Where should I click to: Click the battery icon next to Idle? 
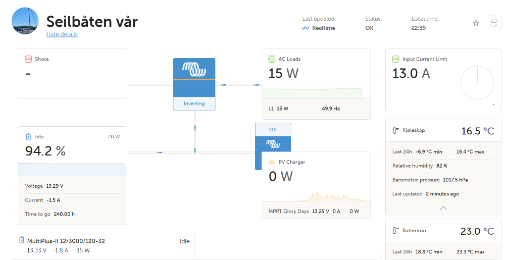point(28,136)
